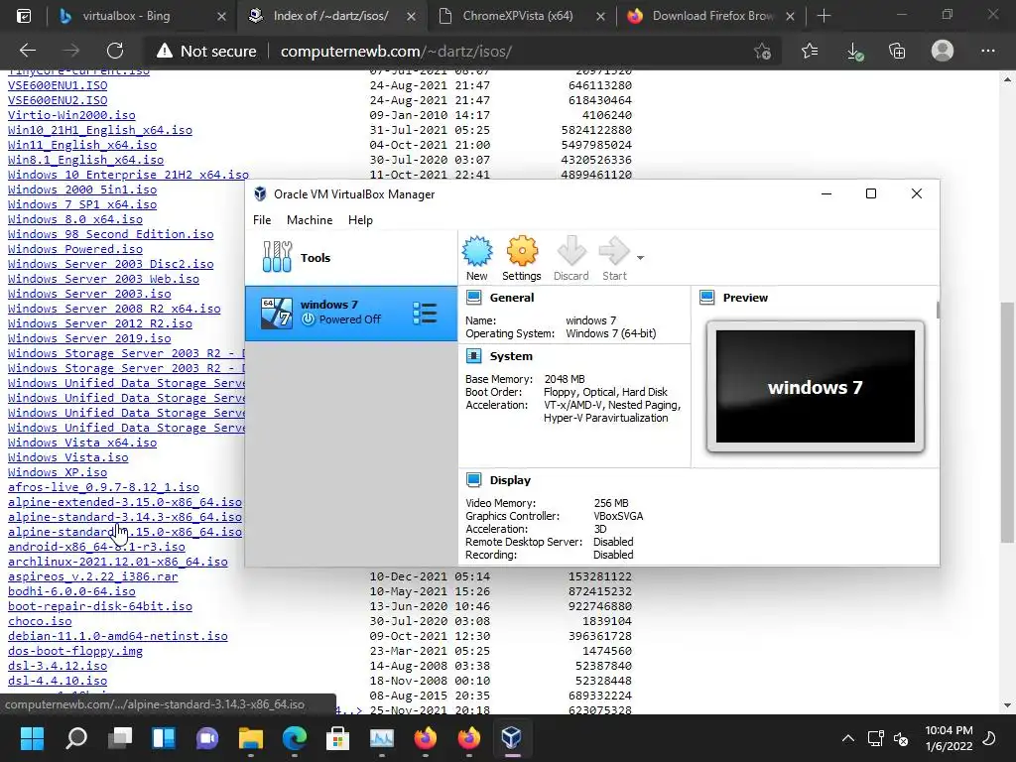Screen dimensions: 1016x762
Task: Select the 2048 MB Base Memory value
Action: 565,379
